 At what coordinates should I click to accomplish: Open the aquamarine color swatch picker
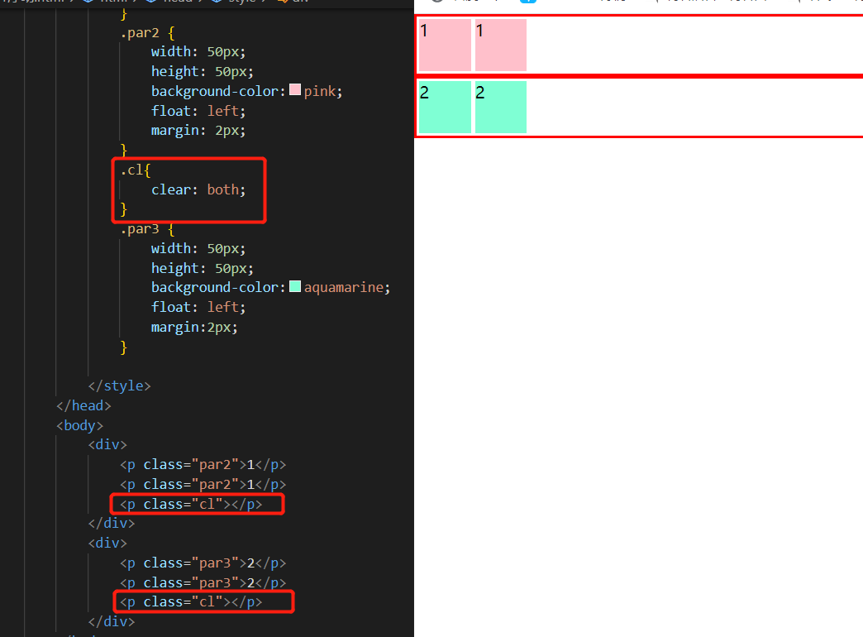(x=295, y=286)
